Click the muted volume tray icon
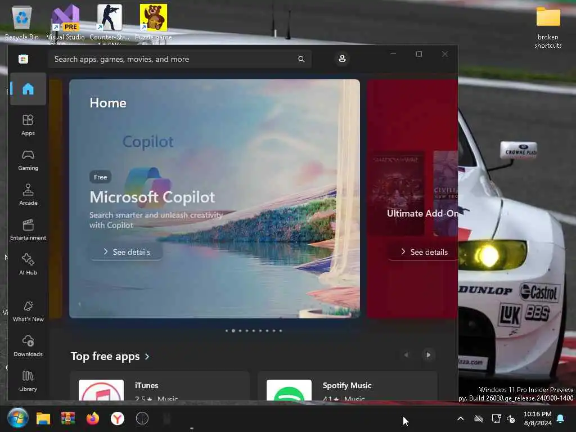 point(511,418)
